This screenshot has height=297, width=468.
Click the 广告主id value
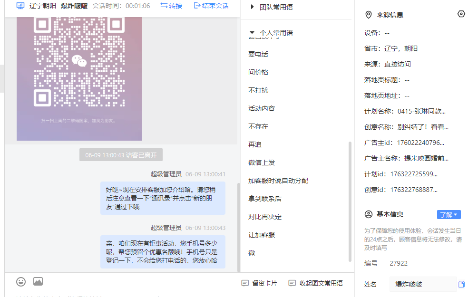(420, 143)
